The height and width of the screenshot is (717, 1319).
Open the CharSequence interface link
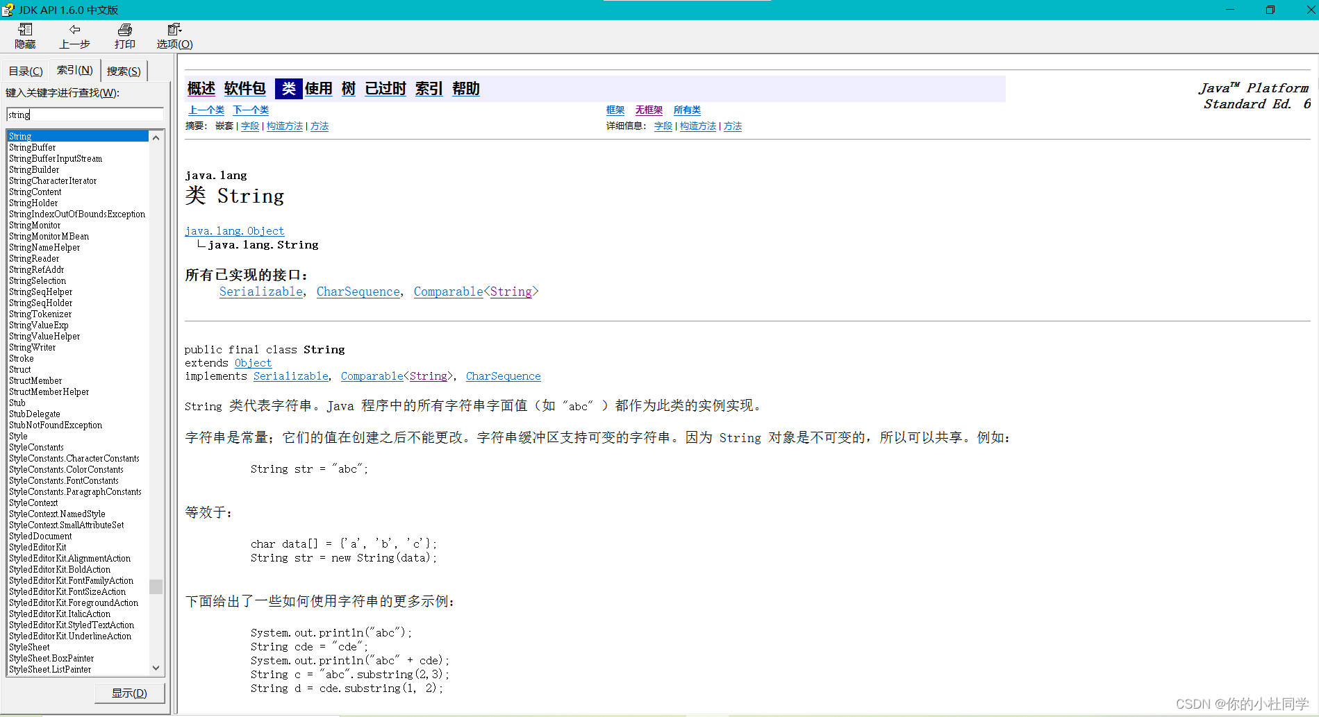pos(358,292)
